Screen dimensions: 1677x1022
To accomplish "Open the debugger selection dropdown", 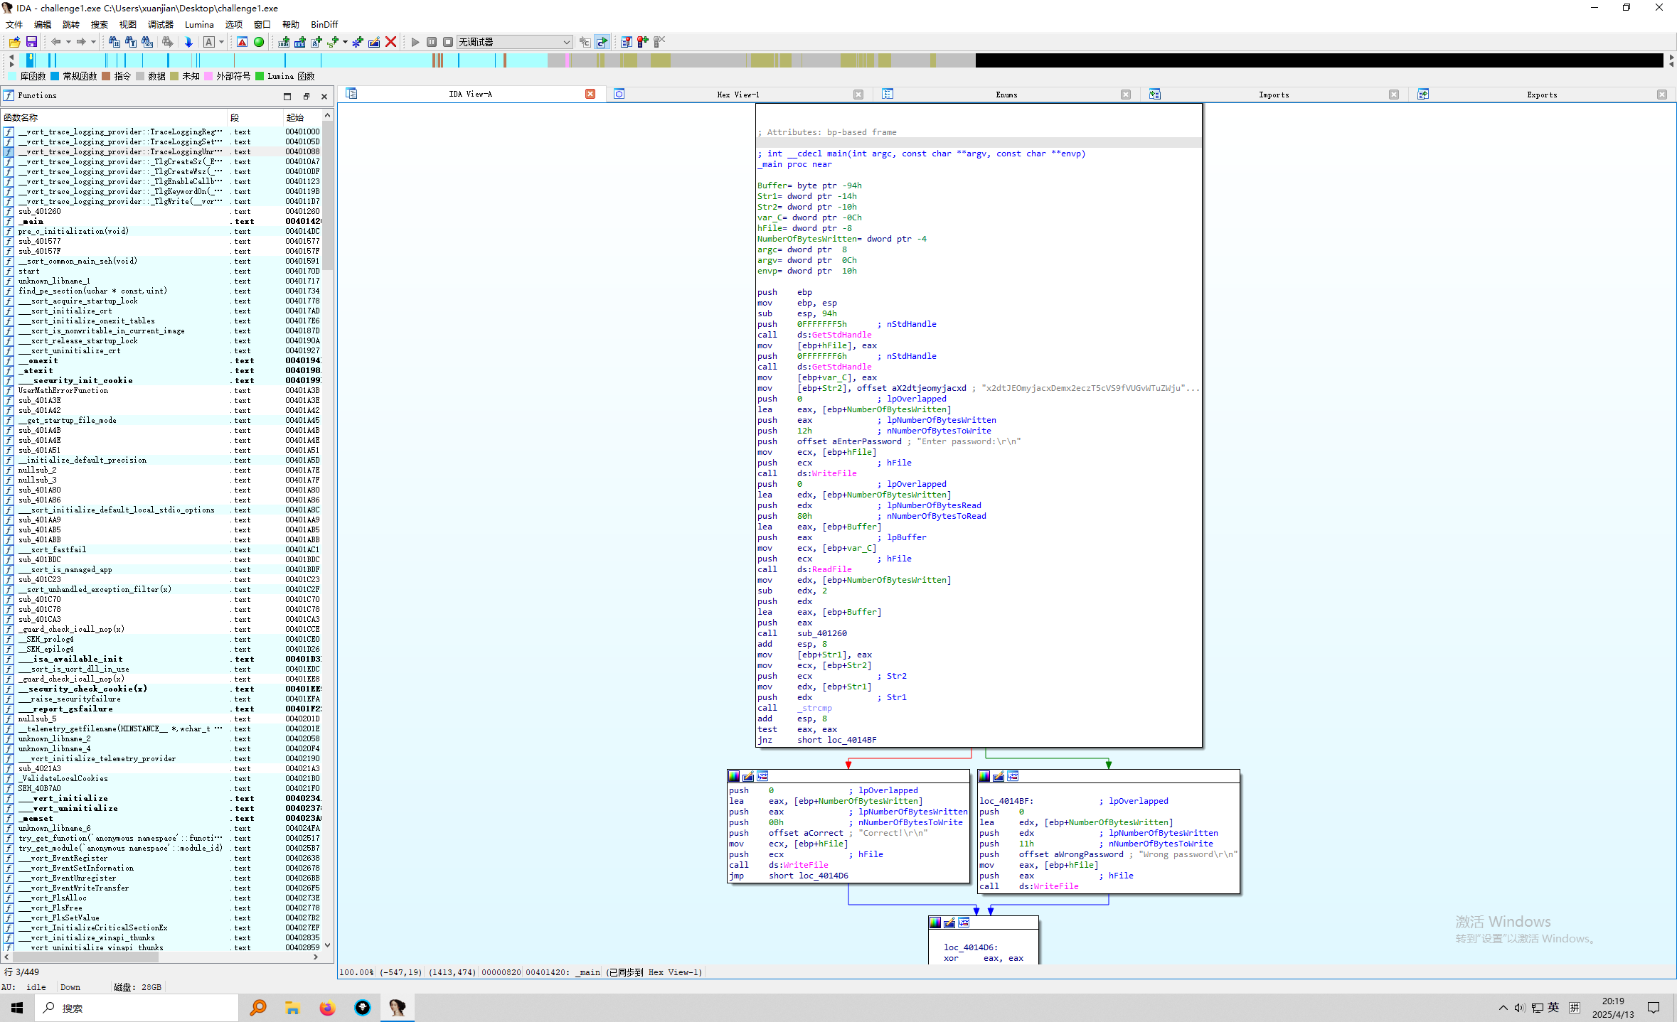I will [x=566, y=42].
